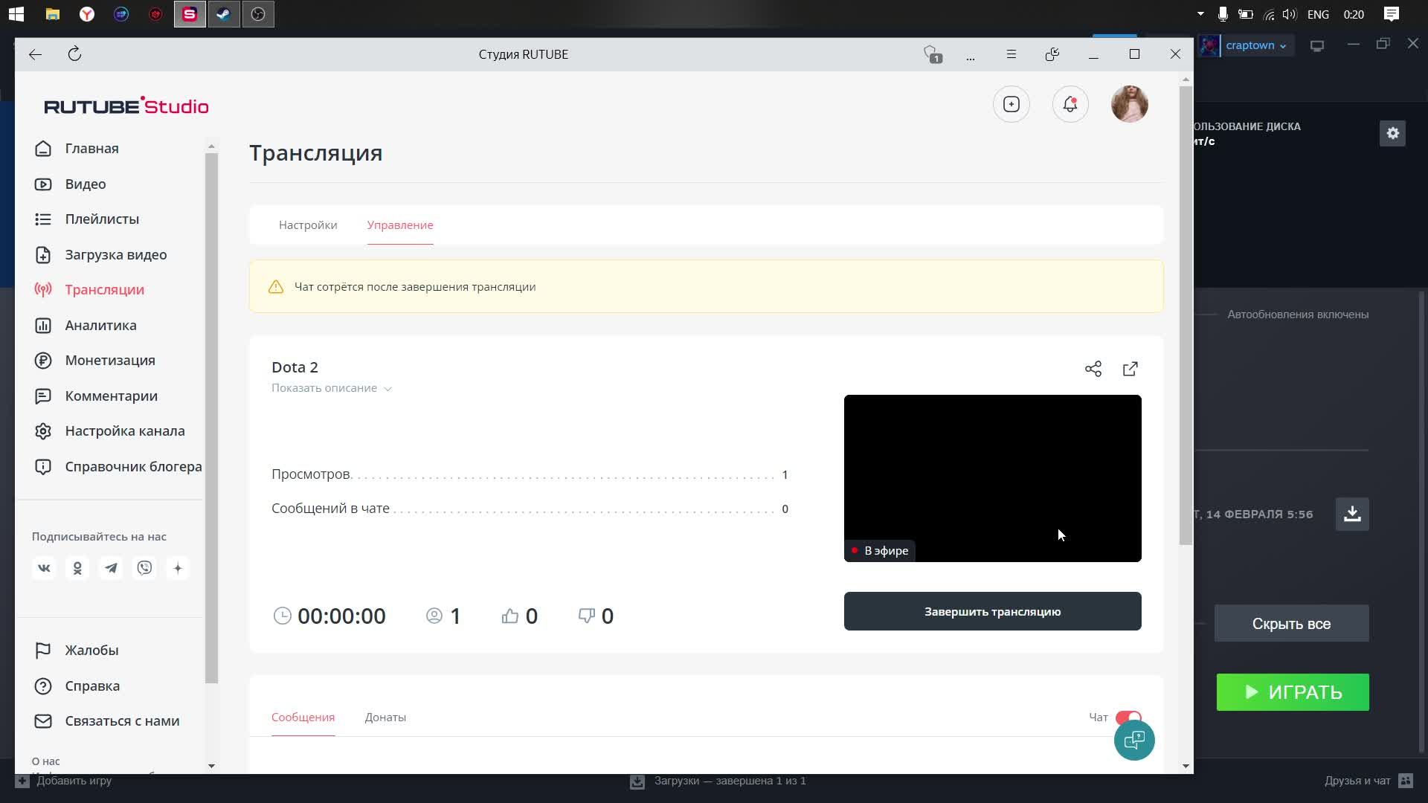The height and width of the screenshot is (803, 1428).
Task: Open File Explorer from taskbar
Action: (52, 14)
